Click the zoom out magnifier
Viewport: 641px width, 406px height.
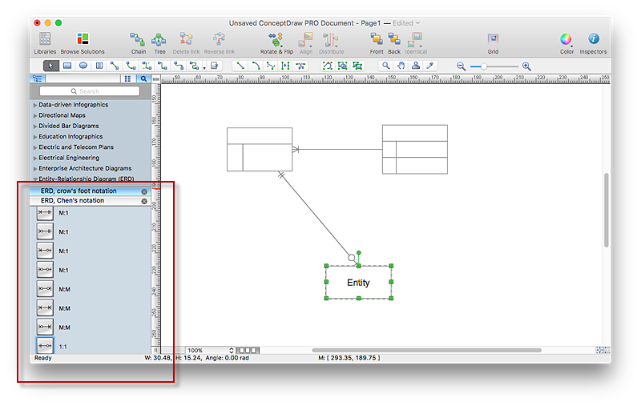pyautogui.click(x=462, y=66)
